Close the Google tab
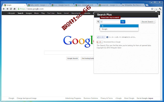This screenshot has width=164, height=102. coord(25,5)
